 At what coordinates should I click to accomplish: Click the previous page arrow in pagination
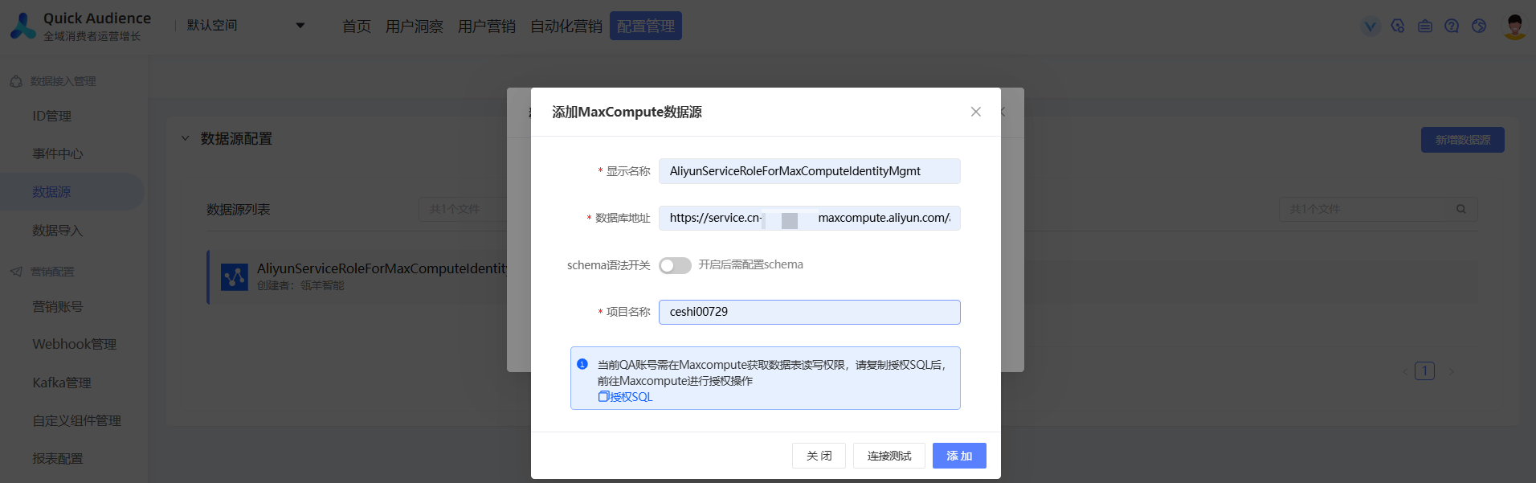tap(1404, 371)
